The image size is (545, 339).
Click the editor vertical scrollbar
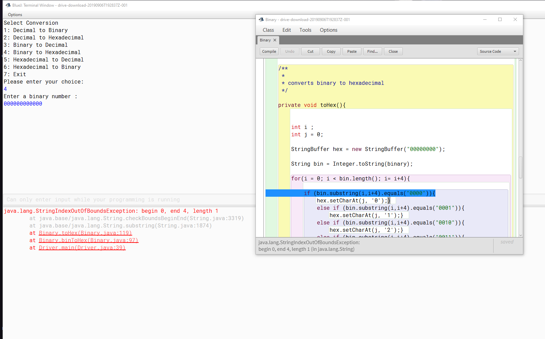click(521, 167)
